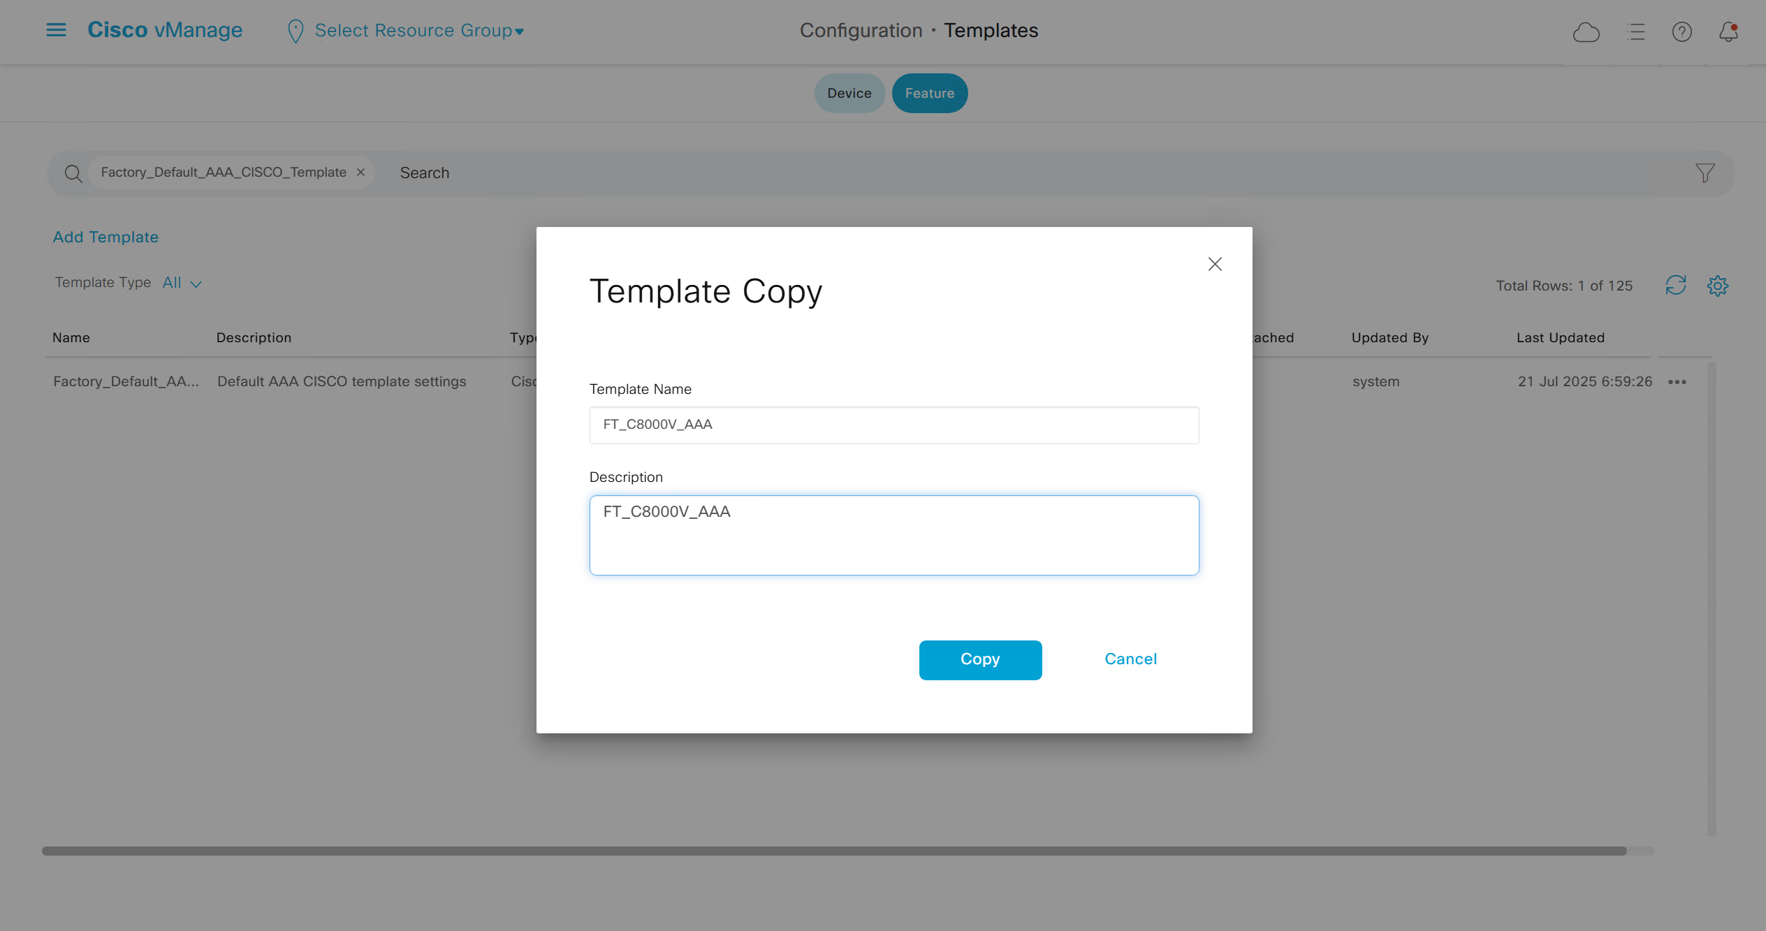Remove the Factory_Default_AAA_CISCO_Template search tag

[x=360, y=173]
